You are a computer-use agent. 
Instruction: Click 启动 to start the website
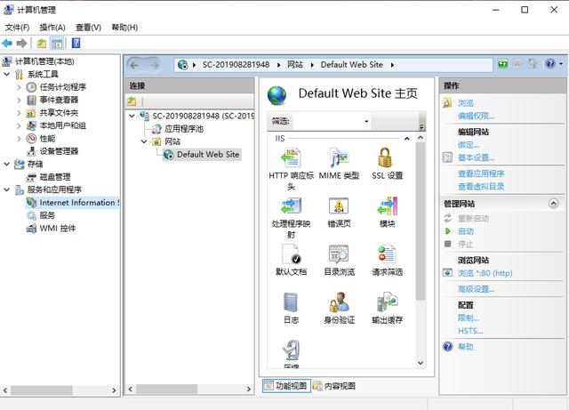click(x=466, y=231)
